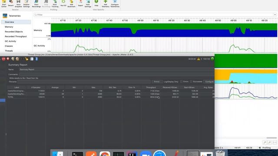Screen dimensions: 278x156
Task: Select Recorded Throughput in sidebar
Action: pos(16,36)
